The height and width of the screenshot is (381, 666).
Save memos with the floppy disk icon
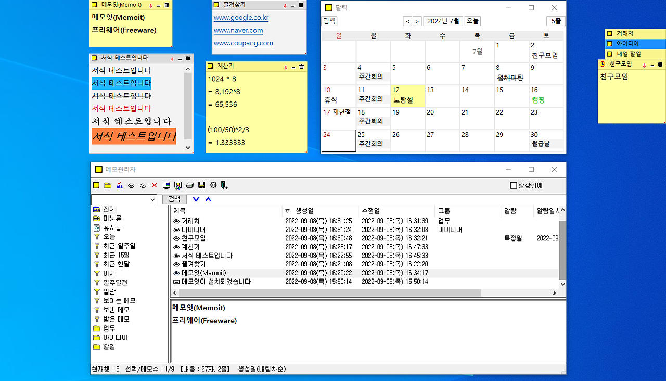[x=201, y=185]
